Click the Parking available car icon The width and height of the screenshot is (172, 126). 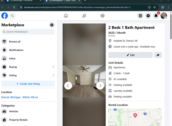[x=110, y=97]
